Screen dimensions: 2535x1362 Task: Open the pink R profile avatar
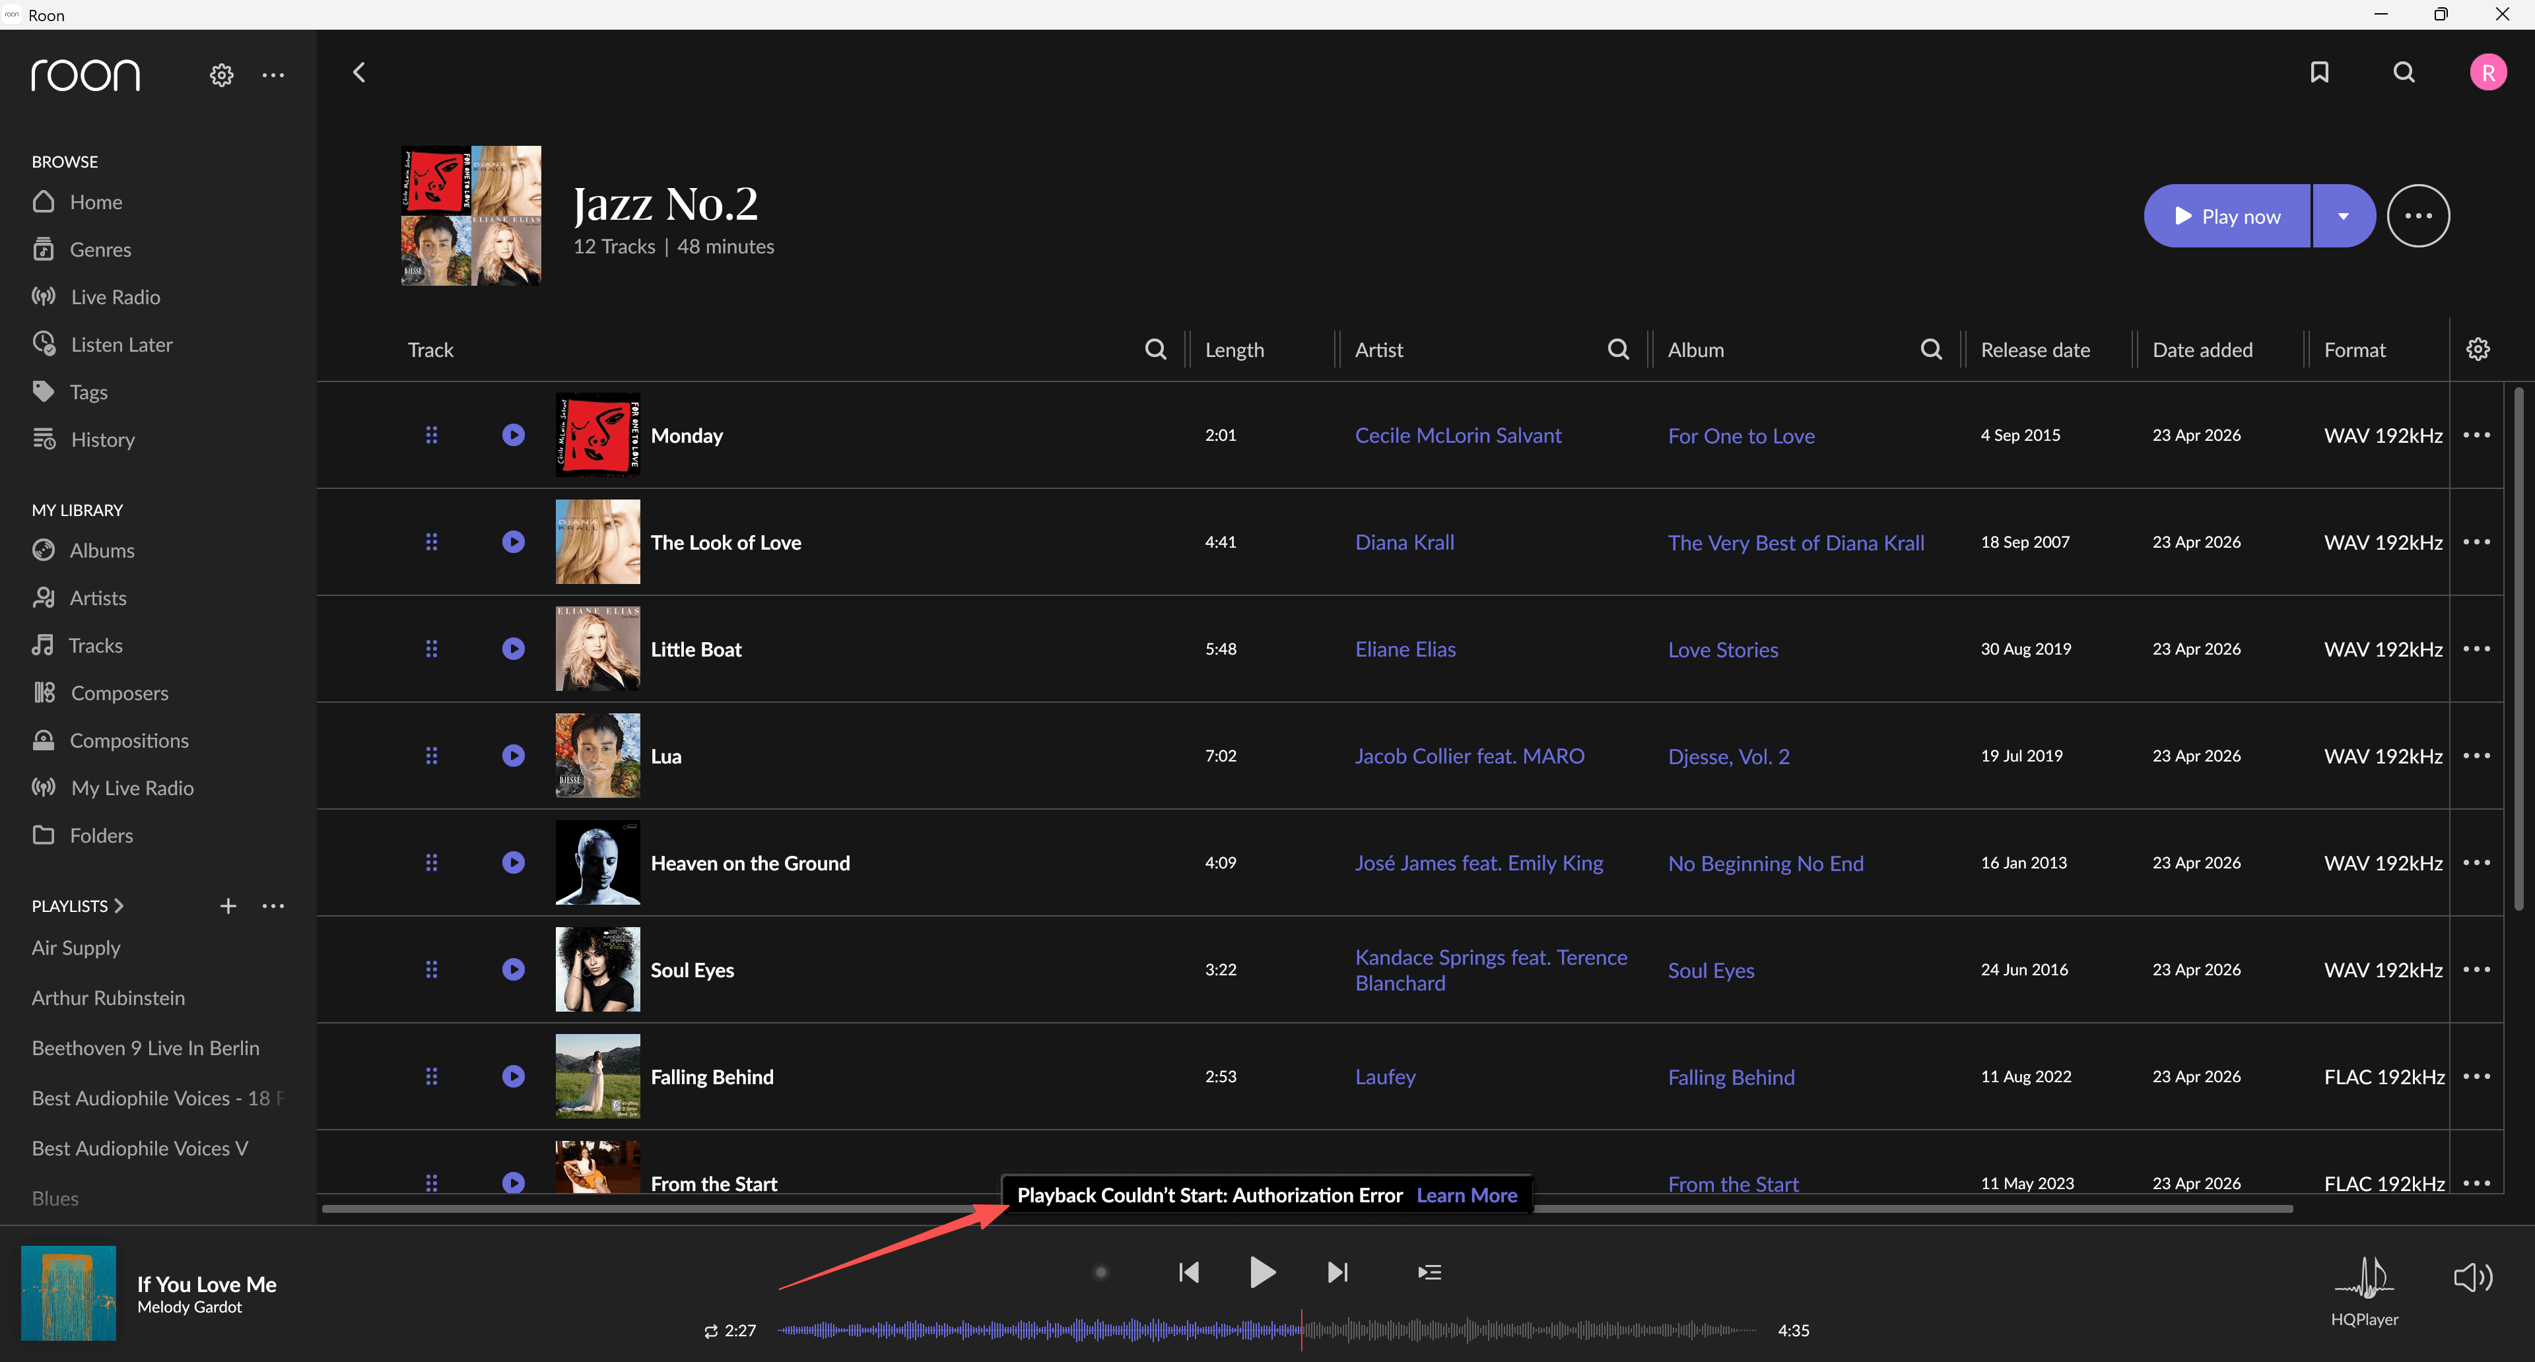click(2487, 72)
